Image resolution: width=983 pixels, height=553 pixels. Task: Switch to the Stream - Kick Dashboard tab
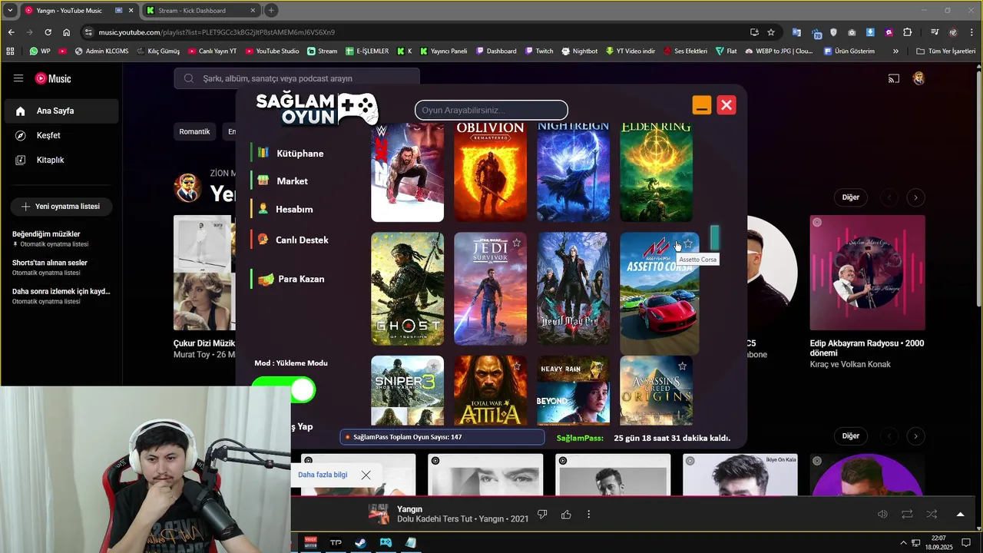coord(201,11)
